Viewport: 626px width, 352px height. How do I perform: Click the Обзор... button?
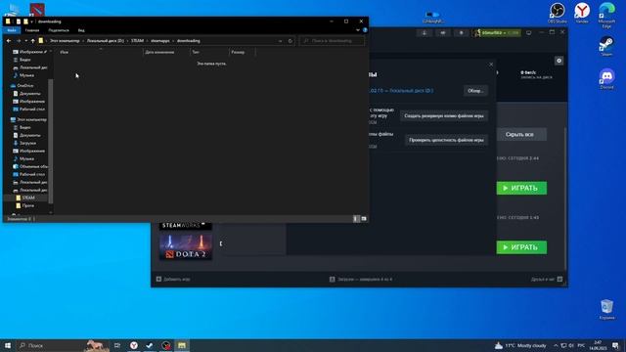(475, 91)
